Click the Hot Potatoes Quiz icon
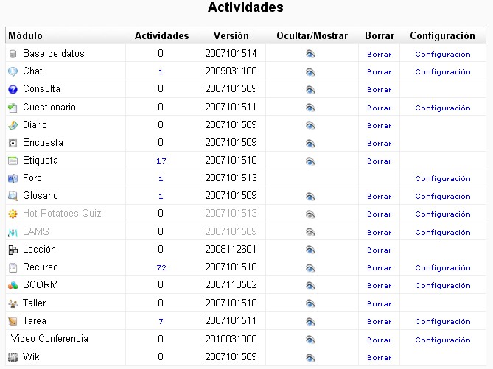Image resolution: width=493 pixels, height=369 pixels. coord(13,214)
